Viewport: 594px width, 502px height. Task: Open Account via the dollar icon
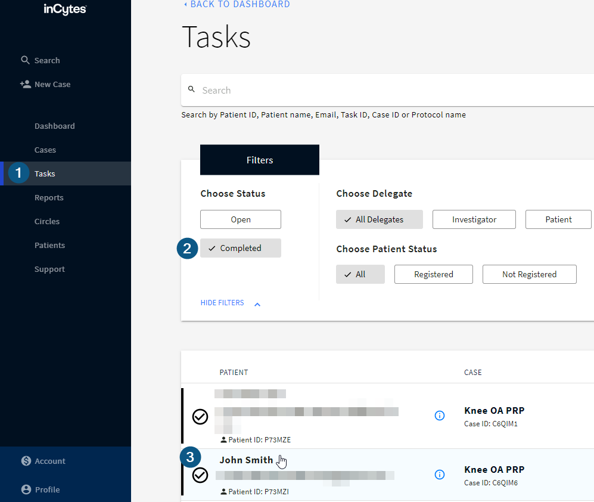click(x=26, y=461)
